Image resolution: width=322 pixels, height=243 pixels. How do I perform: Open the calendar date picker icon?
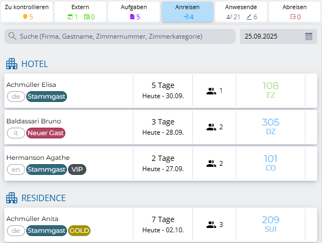coord(309,36)
